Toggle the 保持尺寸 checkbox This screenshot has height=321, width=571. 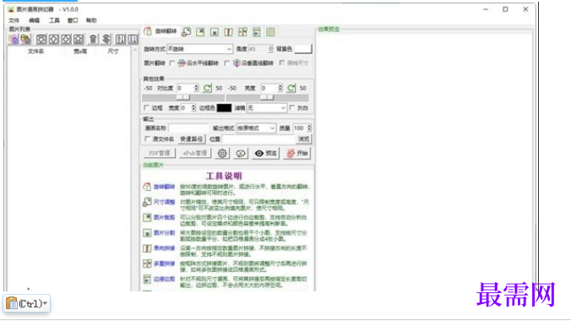click(282, 63)
